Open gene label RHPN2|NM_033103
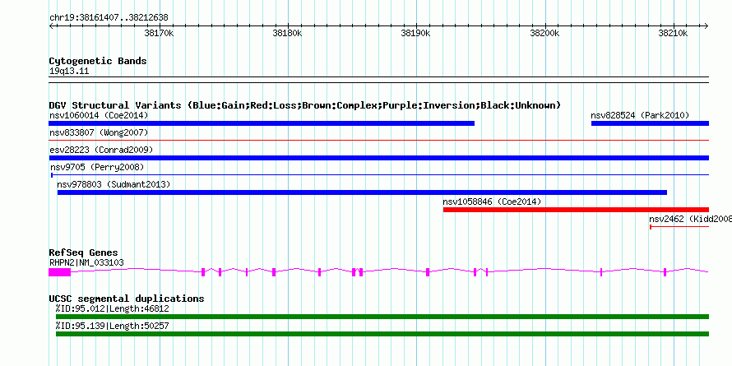The image size is (732, 366). pyautogui.click(x=86, y=263)
